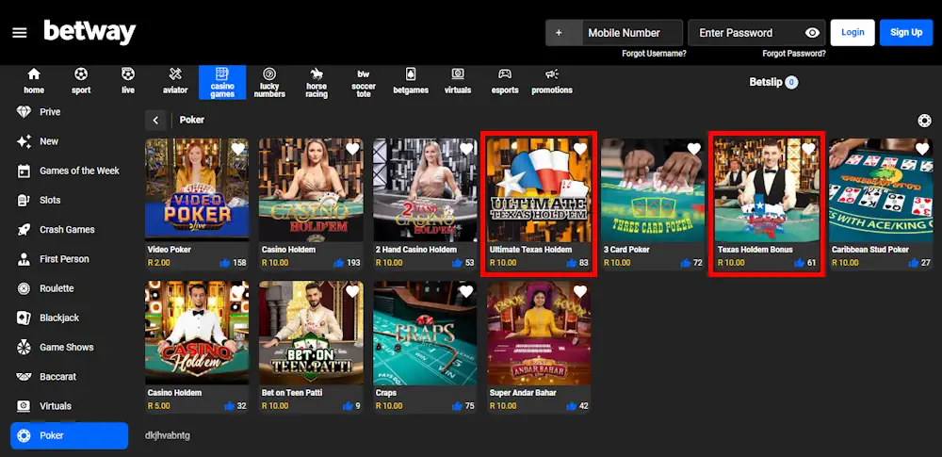
Task: Select Poker in the sidebar
Action: pyautogui.click(x=69, y=435)
